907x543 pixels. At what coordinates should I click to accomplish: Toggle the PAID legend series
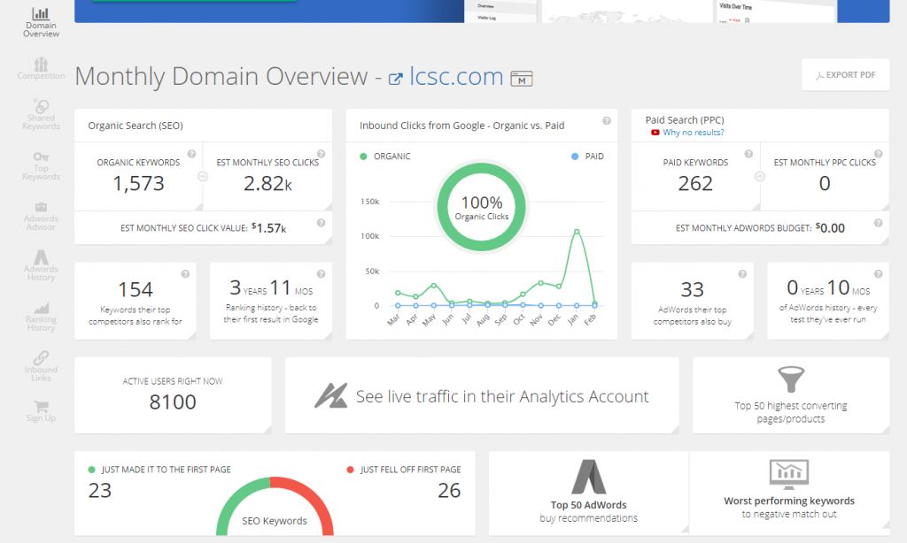587,157
